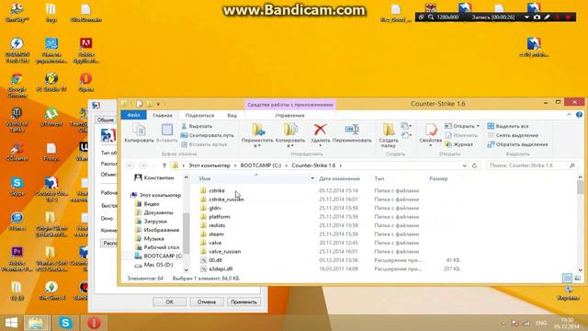Open the Google Chrome desktop icon

click(x=17, y=86)
